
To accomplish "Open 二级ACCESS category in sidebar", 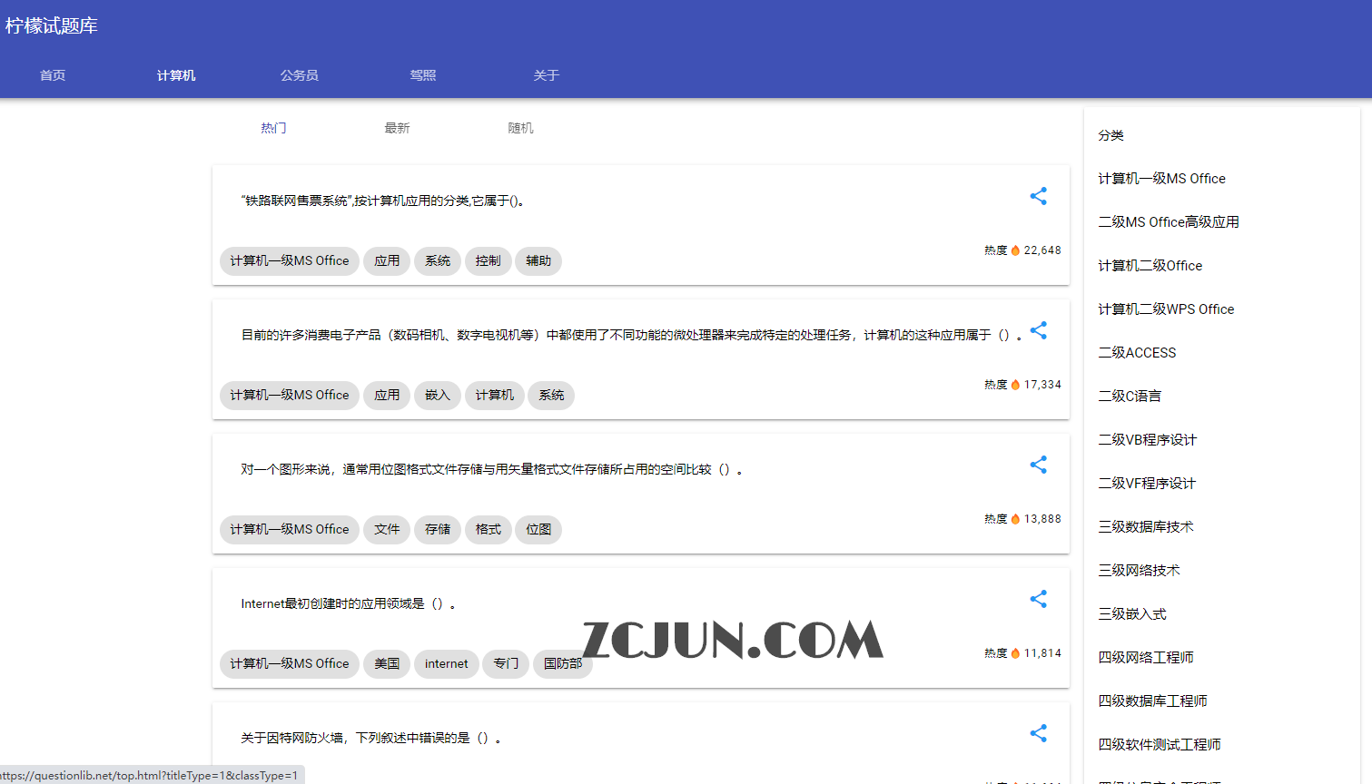I will pos(1137,353).
